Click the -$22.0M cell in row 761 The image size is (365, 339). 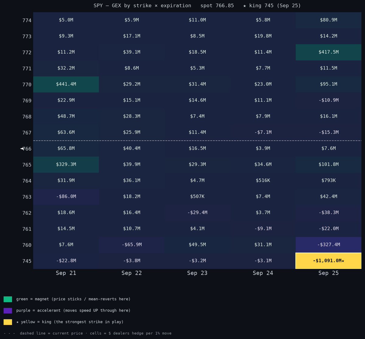coord(328,229)
